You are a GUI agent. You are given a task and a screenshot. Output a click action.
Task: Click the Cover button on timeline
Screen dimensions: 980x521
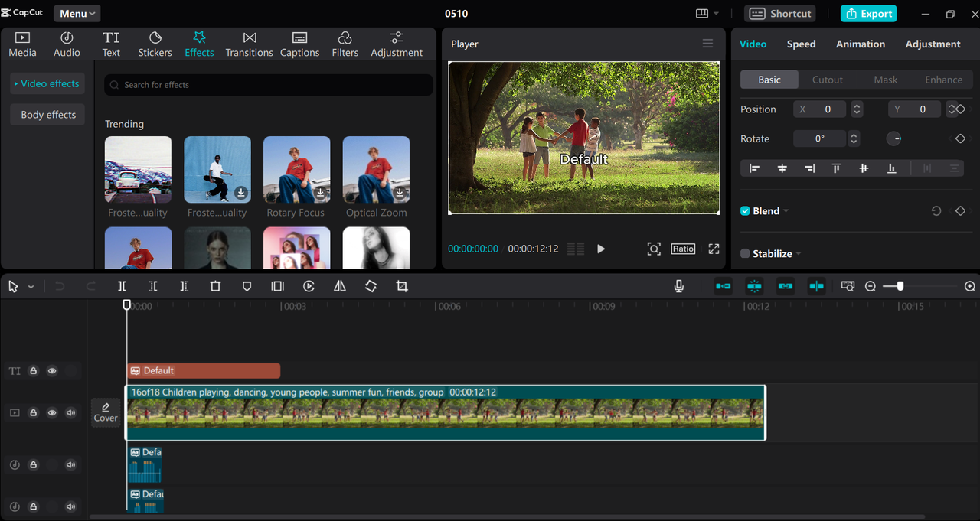click(106, 412)
